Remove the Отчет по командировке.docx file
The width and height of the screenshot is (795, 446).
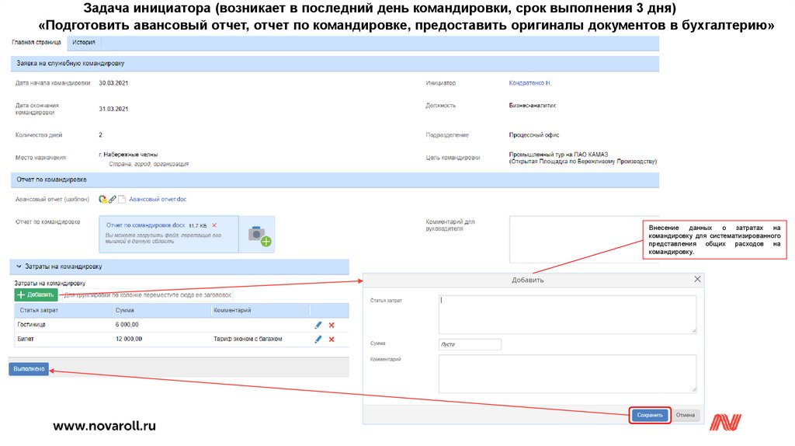click(214, 225)
